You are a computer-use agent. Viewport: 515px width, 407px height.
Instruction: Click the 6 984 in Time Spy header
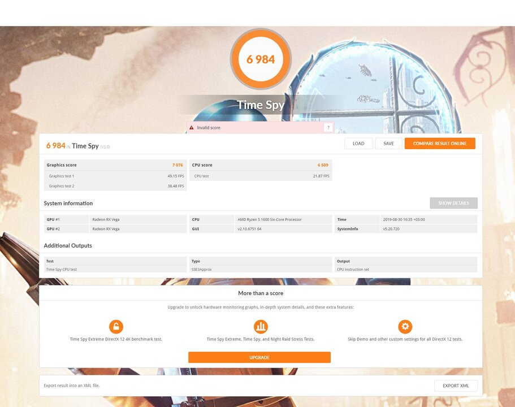56,145
